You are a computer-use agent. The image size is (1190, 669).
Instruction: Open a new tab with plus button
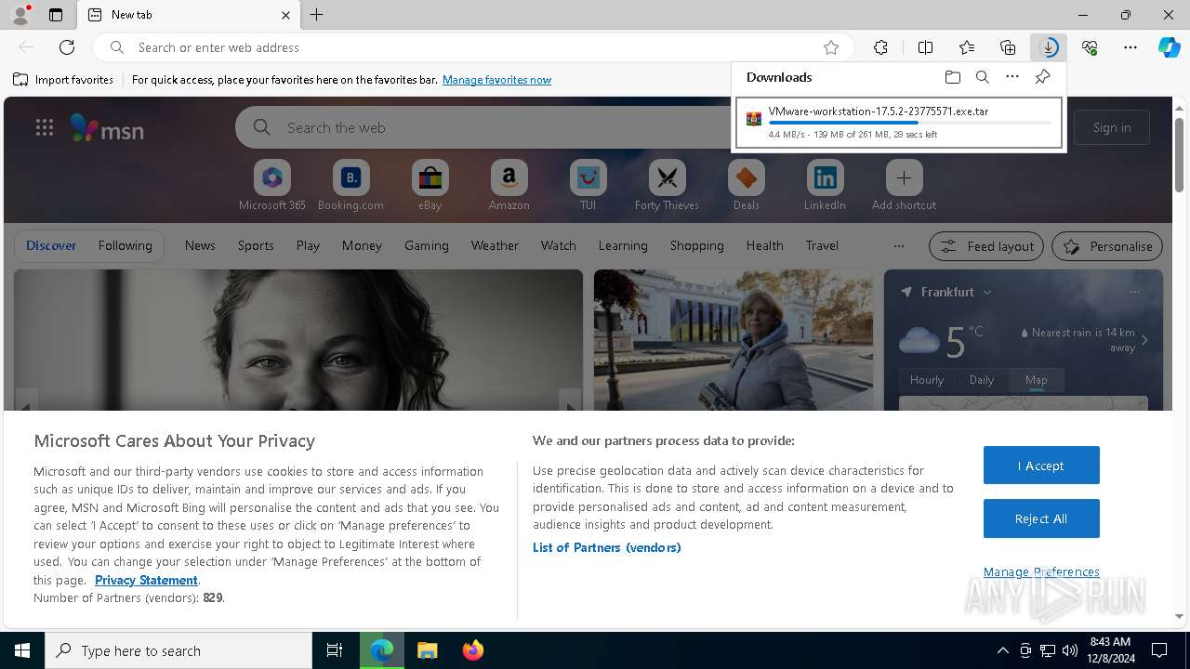[317, 15]
